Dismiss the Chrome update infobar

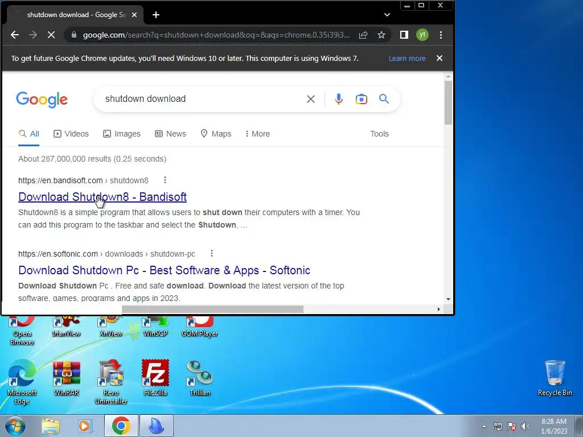pyautogui.click(x=440, y=59)
